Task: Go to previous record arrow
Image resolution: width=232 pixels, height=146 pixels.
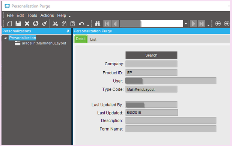Action: tap(115, 24)
